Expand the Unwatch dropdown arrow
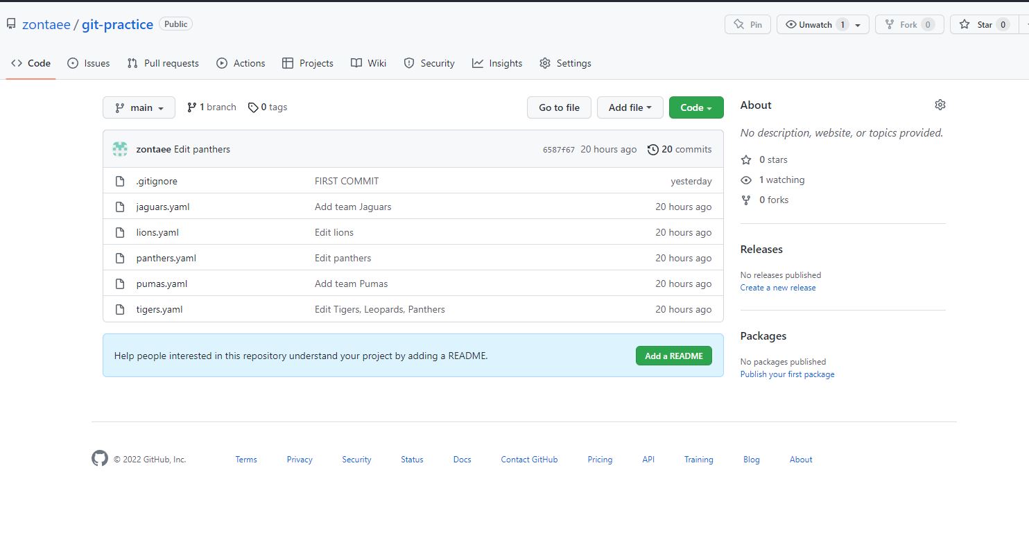1029x540 pixels. tap(858, 25)
